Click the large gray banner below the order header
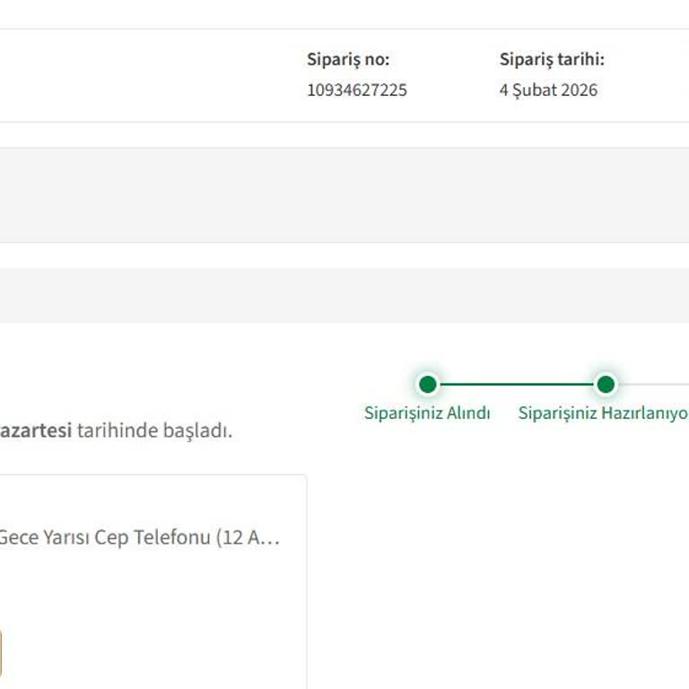The height and width of the screenshot is (689, 689). pos(344,195)
